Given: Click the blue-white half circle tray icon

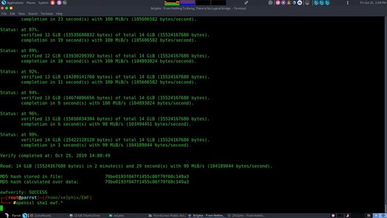Looking at the screenshot, I should coord(294,2).
